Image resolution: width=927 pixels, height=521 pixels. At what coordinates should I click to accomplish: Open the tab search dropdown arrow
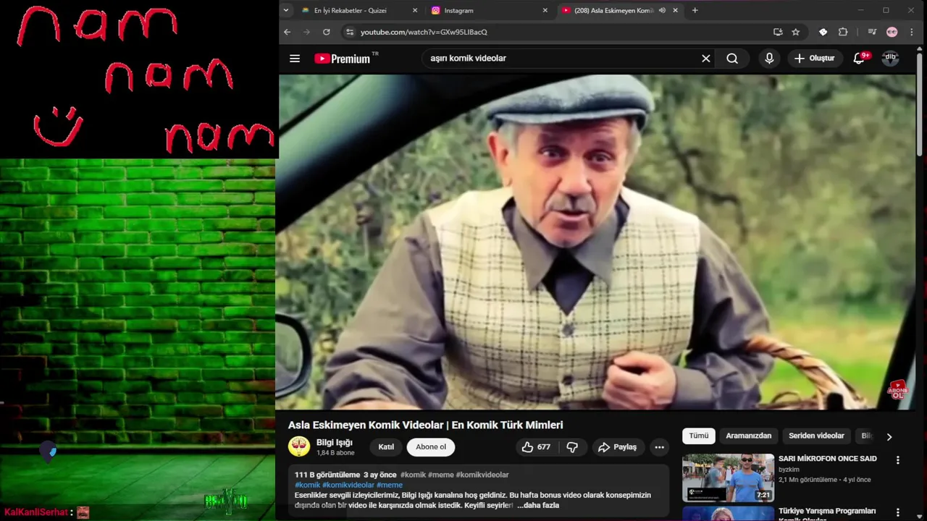point(286,10)
